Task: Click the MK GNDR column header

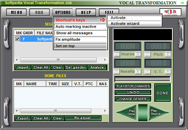Action: (24, 33)
